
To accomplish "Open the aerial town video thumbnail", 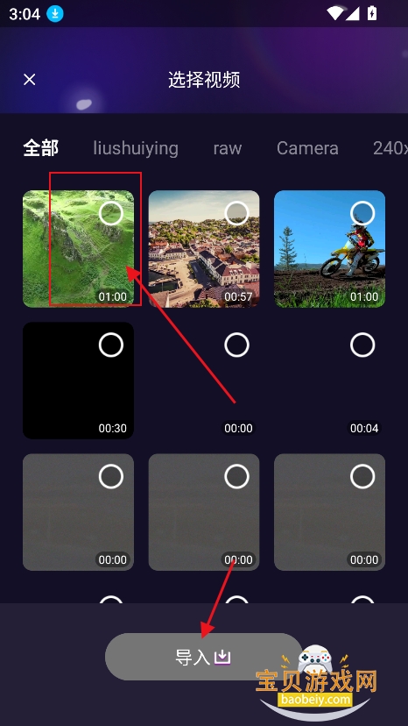I will click(x=204, y=249).
